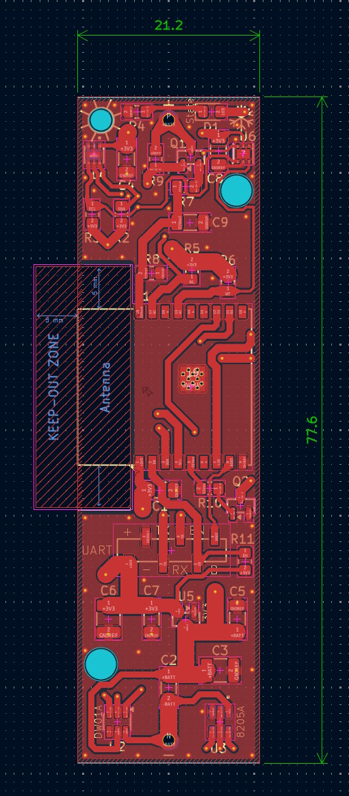The image size is (349, 796).
Task: Click the C3 GNDREF pad
Action: [x=234, y=671]
